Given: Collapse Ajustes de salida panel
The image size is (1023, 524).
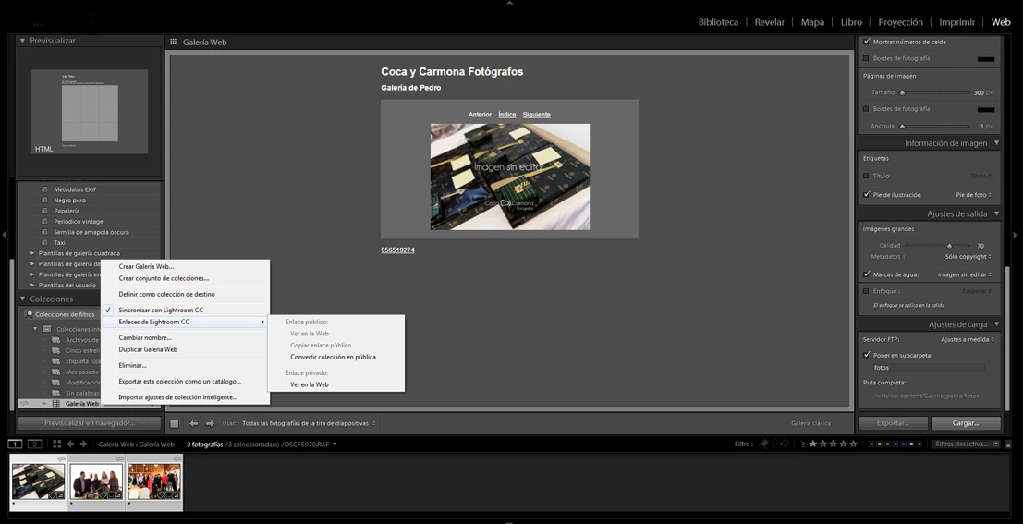Looking at the screenshot, I should point(997,214).
